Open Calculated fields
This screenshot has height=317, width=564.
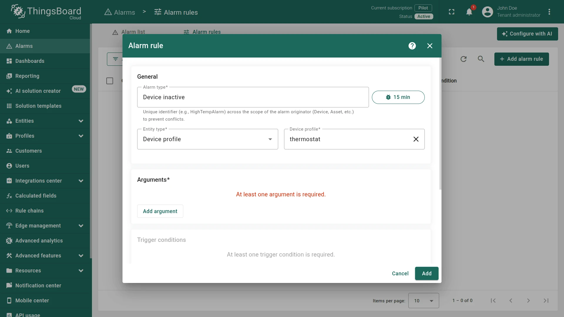pos(45,196)
